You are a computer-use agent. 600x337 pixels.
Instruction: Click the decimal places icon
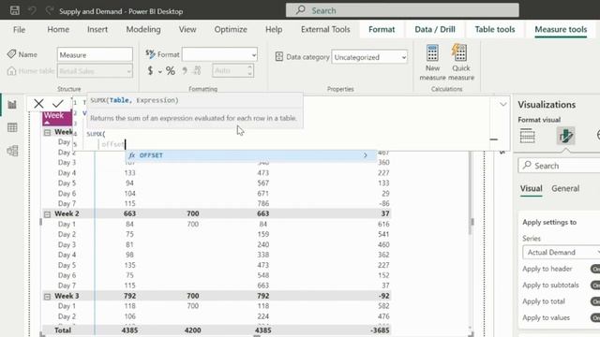[x=197, y=70]
